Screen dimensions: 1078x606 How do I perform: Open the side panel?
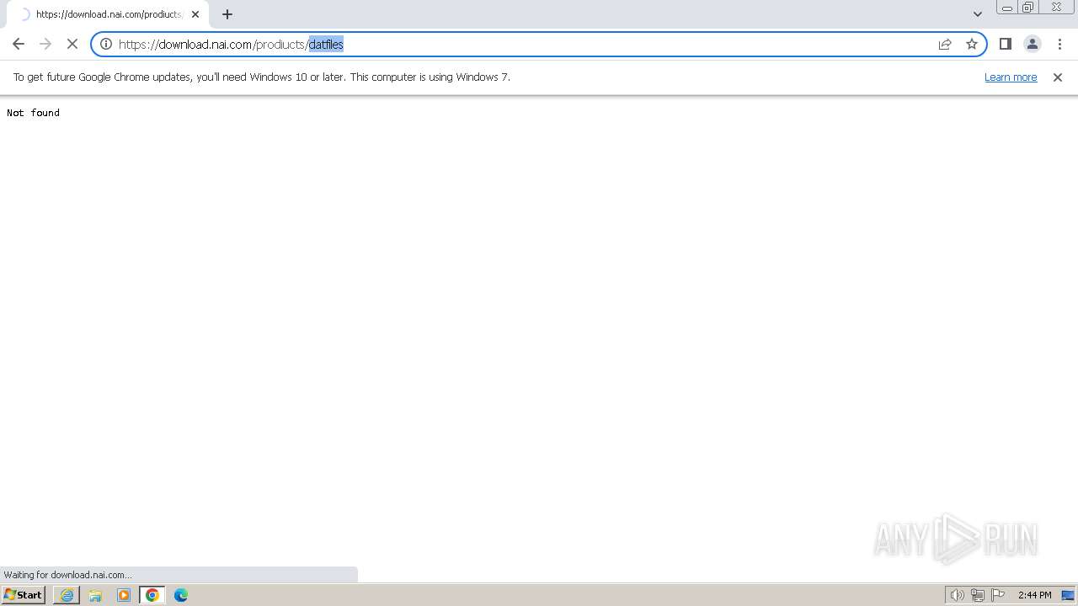point(1006,44)
